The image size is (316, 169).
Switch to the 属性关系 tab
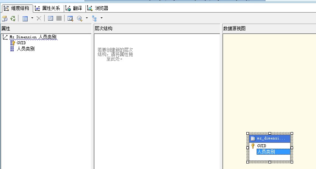tap(48, 8)
